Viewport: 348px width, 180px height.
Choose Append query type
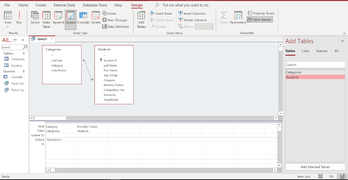click(x=58, y=18)
